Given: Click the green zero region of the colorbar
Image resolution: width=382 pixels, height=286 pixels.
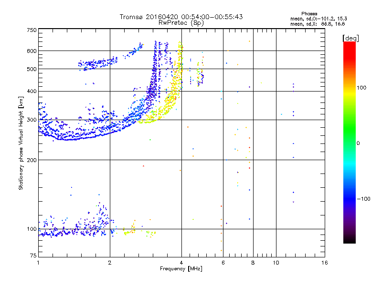Looking at the screenshot, I should pyautogui.click(x=350, y=143).
